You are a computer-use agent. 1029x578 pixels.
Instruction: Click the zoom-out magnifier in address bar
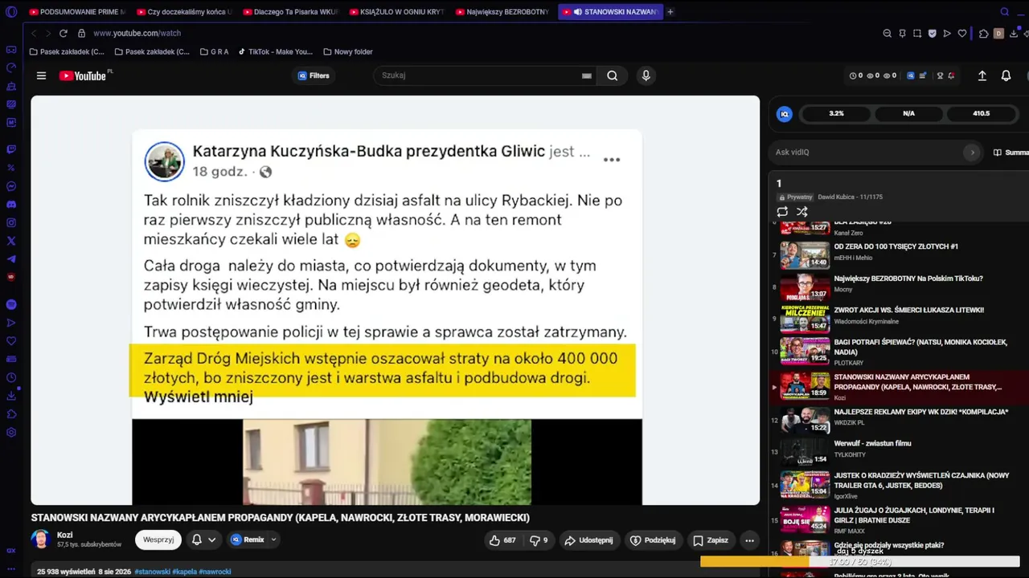[888, 33]
